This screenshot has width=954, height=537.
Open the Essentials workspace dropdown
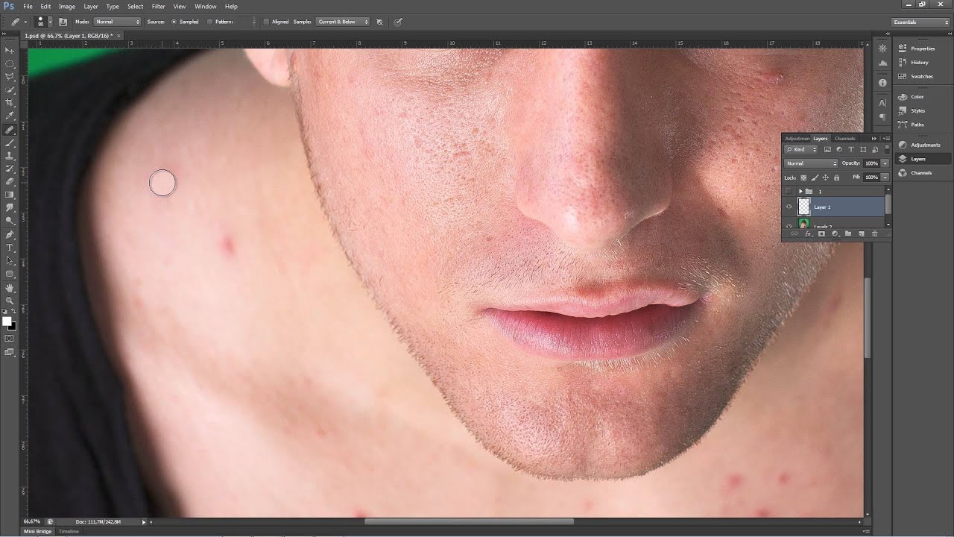(921, 22)
